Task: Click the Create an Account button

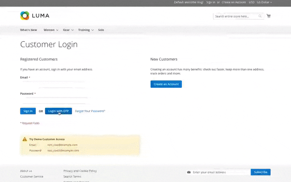Action: coord(166,84)
